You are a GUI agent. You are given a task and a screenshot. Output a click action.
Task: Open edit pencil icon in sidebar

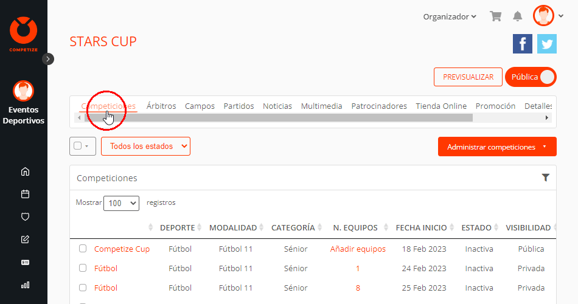click(25, 240)
